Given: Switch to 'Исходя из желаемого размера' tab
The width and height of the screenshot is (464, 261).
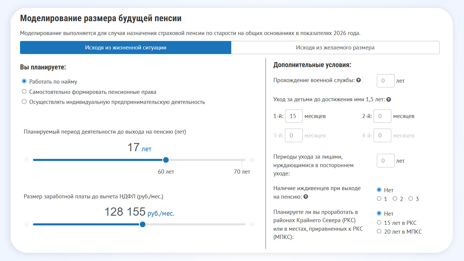Looking at the screenshot, I should point(335,48).
